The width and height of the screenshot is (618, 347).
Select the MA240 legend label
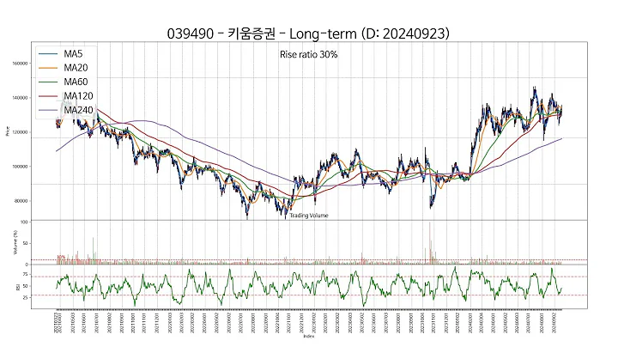point(78,110)
